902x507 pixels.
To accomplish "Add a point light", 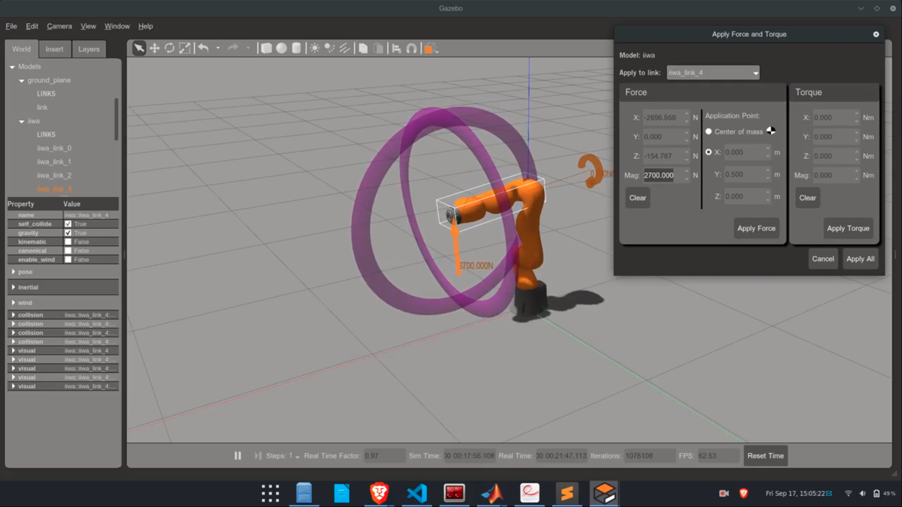I will click(315, 48).
